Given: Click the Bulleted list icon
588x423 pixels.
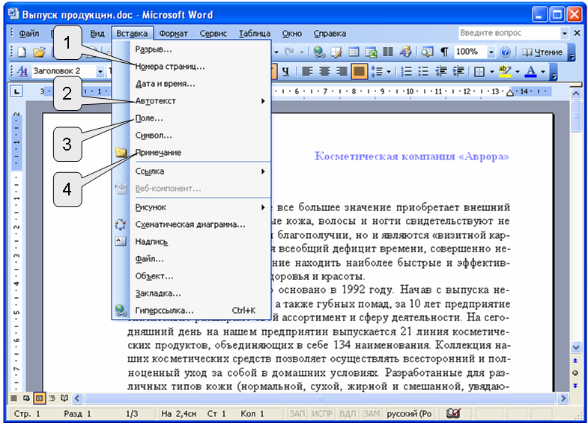Looking at the screenshot, I should 423,71.
